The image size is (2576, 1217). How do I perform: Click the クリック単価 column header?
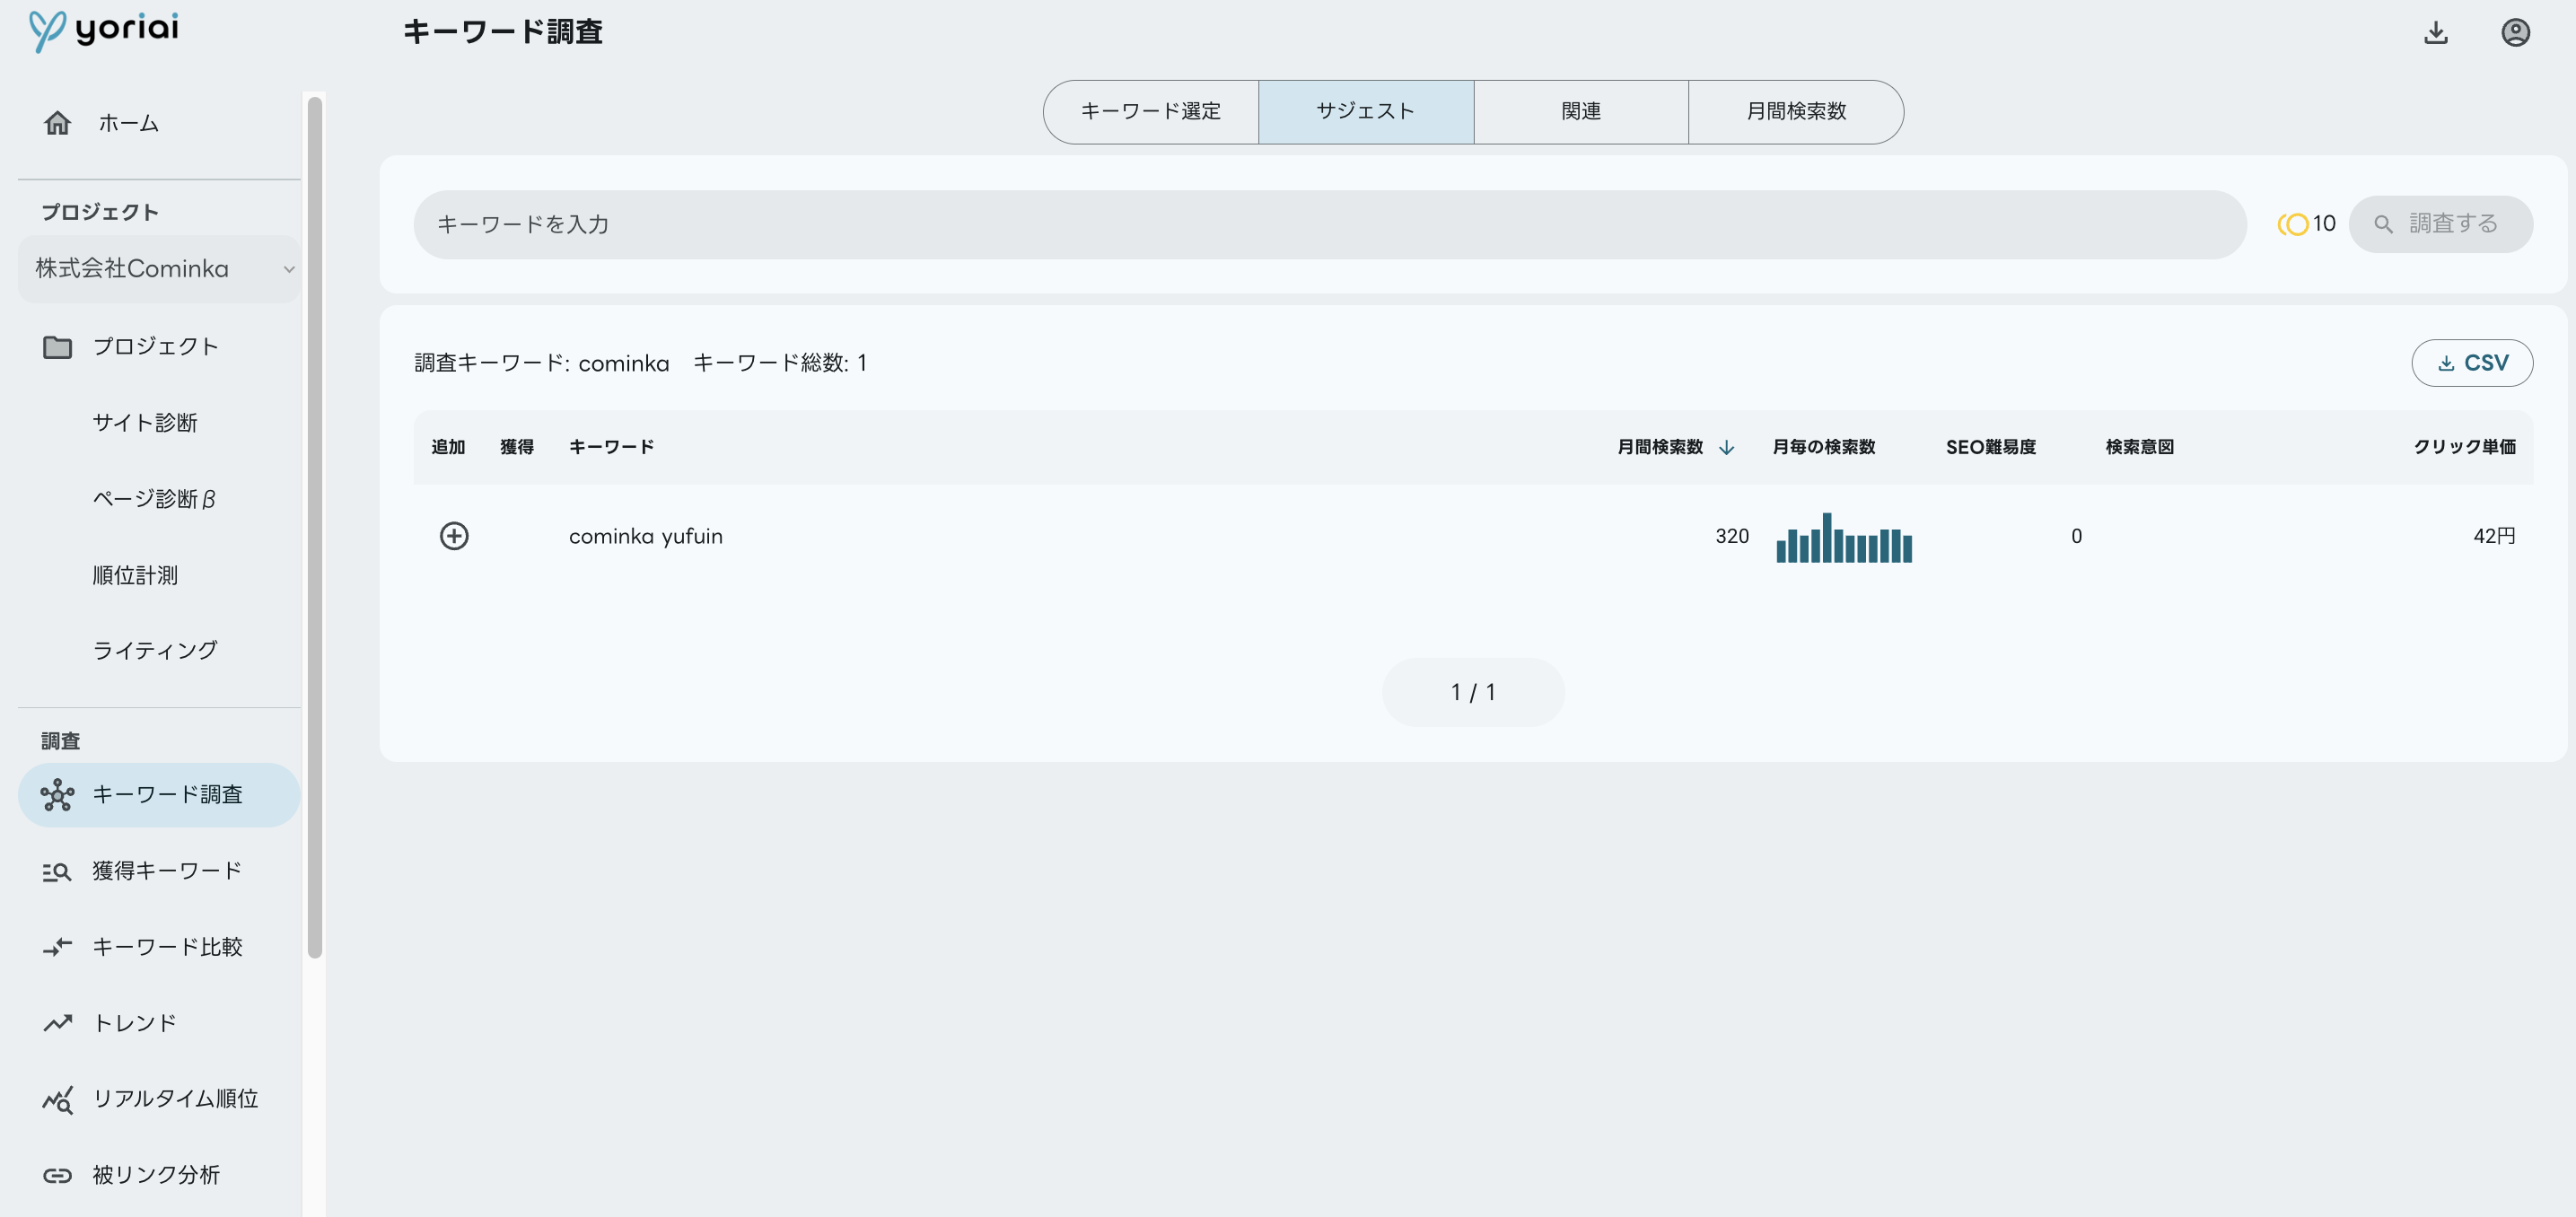pos(2465,447)
